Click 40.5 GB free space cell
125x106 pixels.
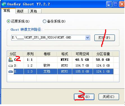tap(82, 60)
